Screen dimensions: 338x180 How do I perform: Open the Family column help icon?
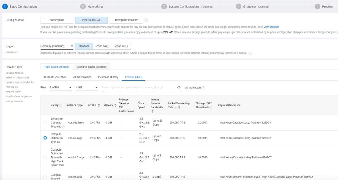(x=60, y=106)
